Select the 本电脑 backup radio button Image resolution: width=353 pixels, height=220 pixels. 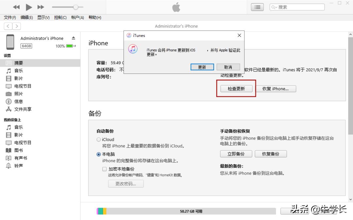(98, 154)
